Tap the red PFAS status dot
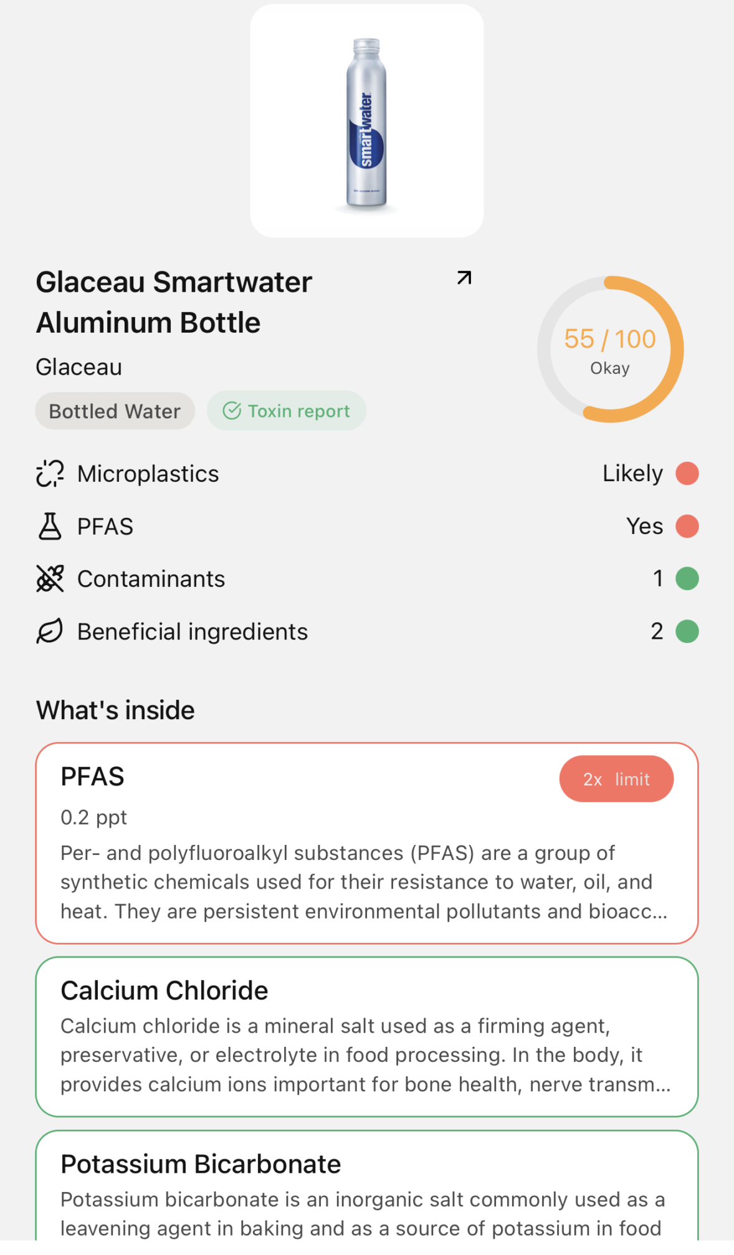This screenshot has height=1255, width=734. tap(687, 527)
